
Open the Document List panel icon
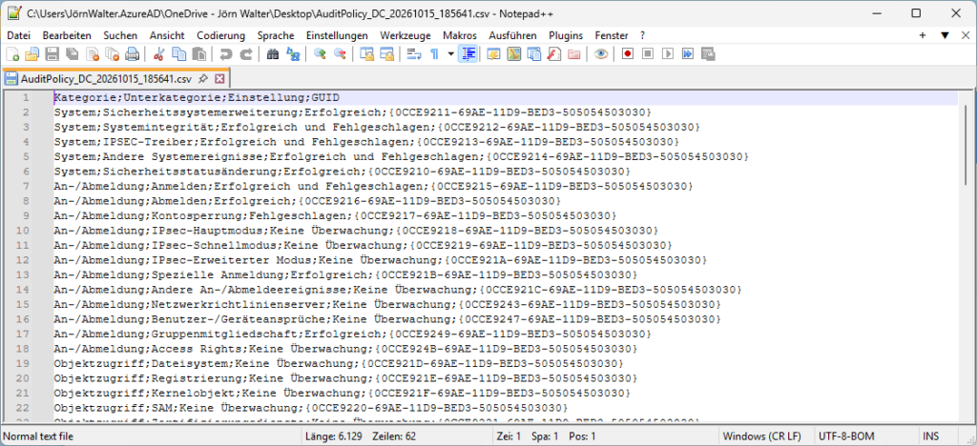tap(534, 54)
